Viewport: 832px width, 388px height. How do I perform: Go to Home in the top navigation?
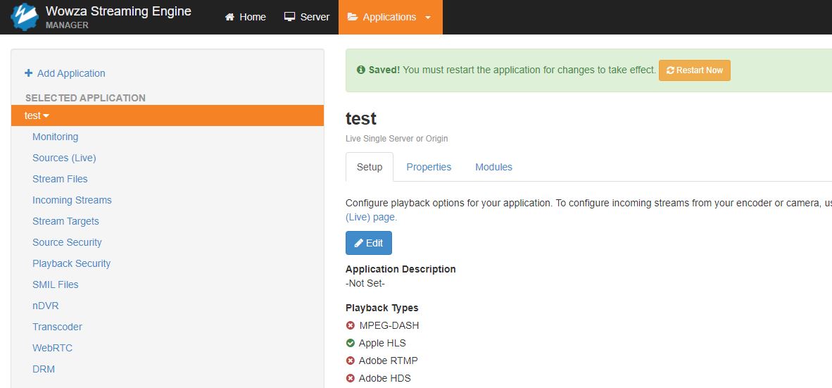point(245,17)
